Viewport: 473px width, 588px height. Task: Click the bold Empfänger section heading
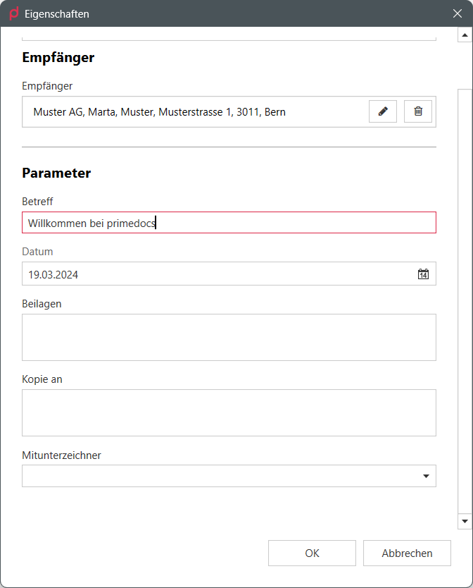pyautogui.click(x=58, y=58)
